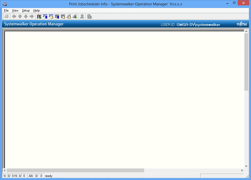Open the Help menu
The image size is (251, 180).
tap(36, 10)
